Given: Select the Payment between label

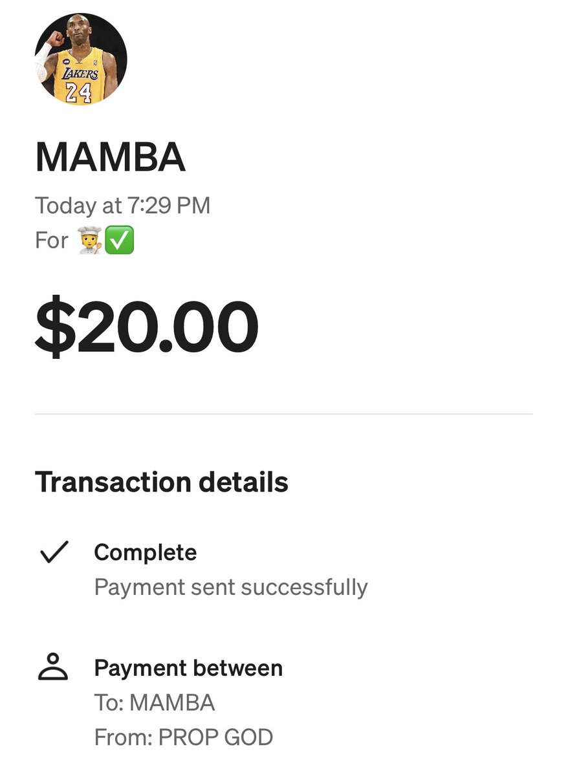Looking at the screenshot, I should coord(188,668).
